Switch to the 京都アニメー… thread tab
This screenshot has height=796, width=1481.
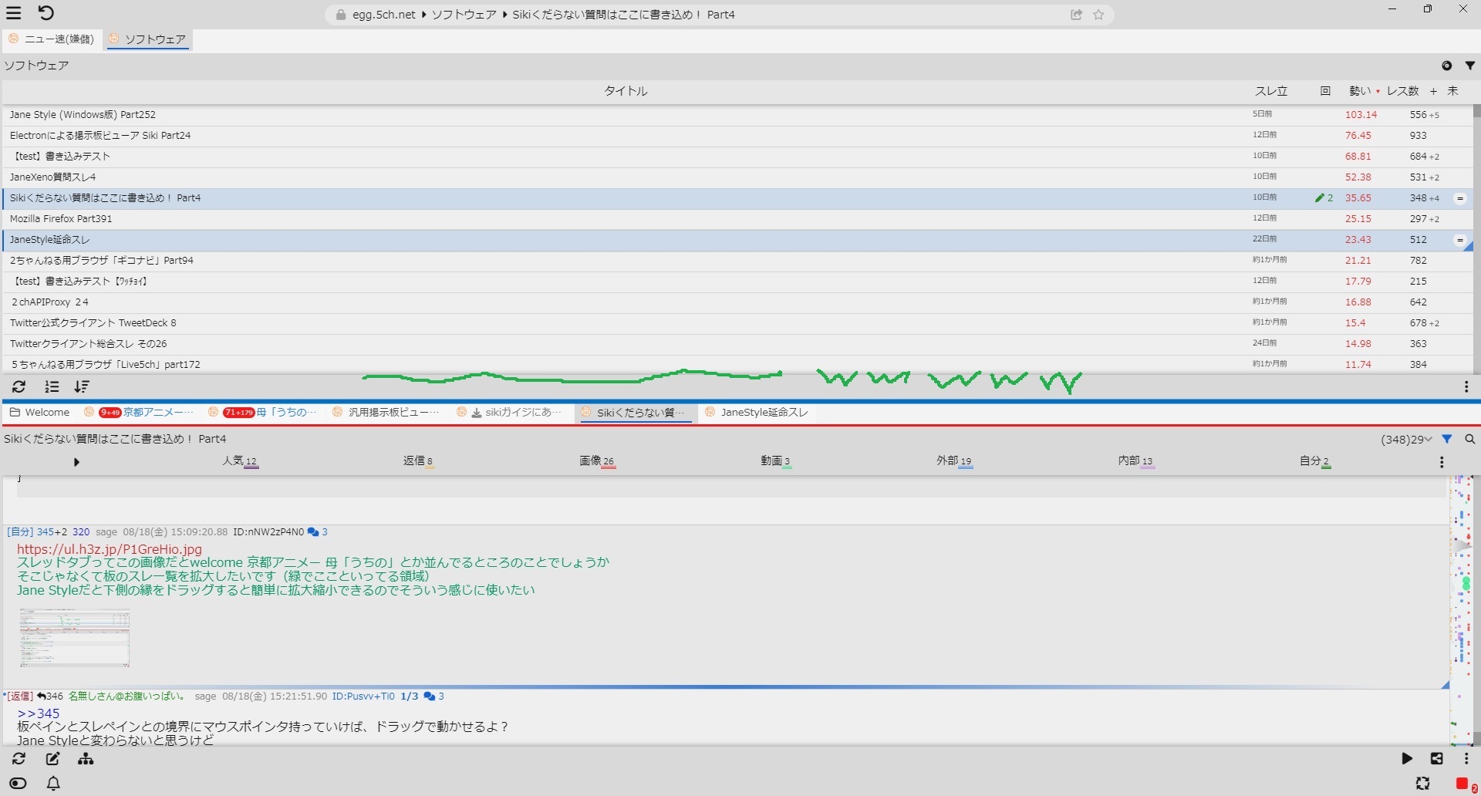pyautogui.click(x=139, y=413)
